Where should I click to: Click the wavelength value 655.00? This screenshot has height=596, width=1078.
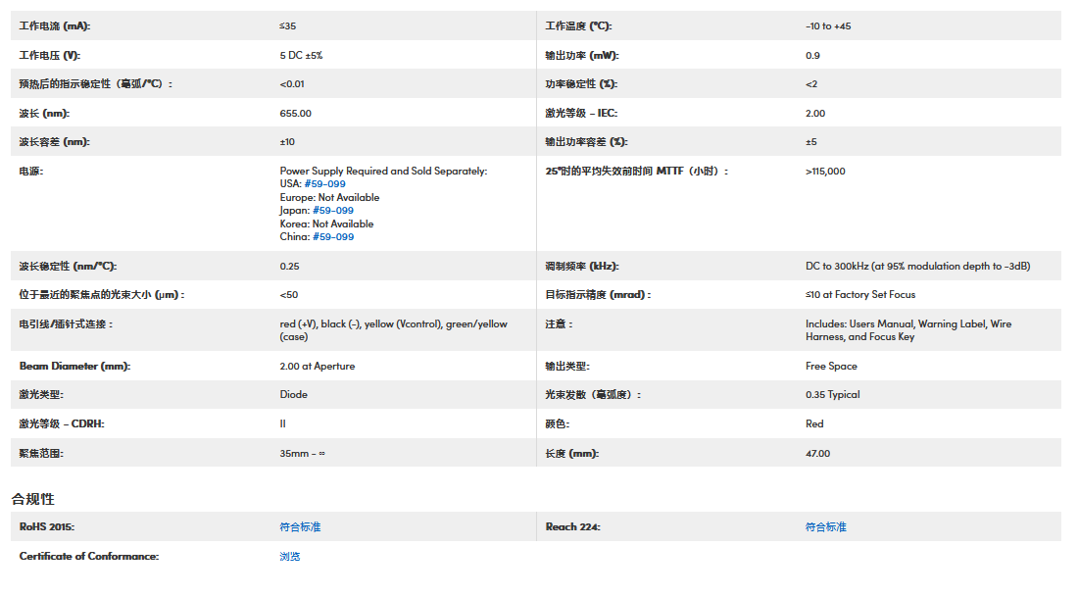pos(296,114)
